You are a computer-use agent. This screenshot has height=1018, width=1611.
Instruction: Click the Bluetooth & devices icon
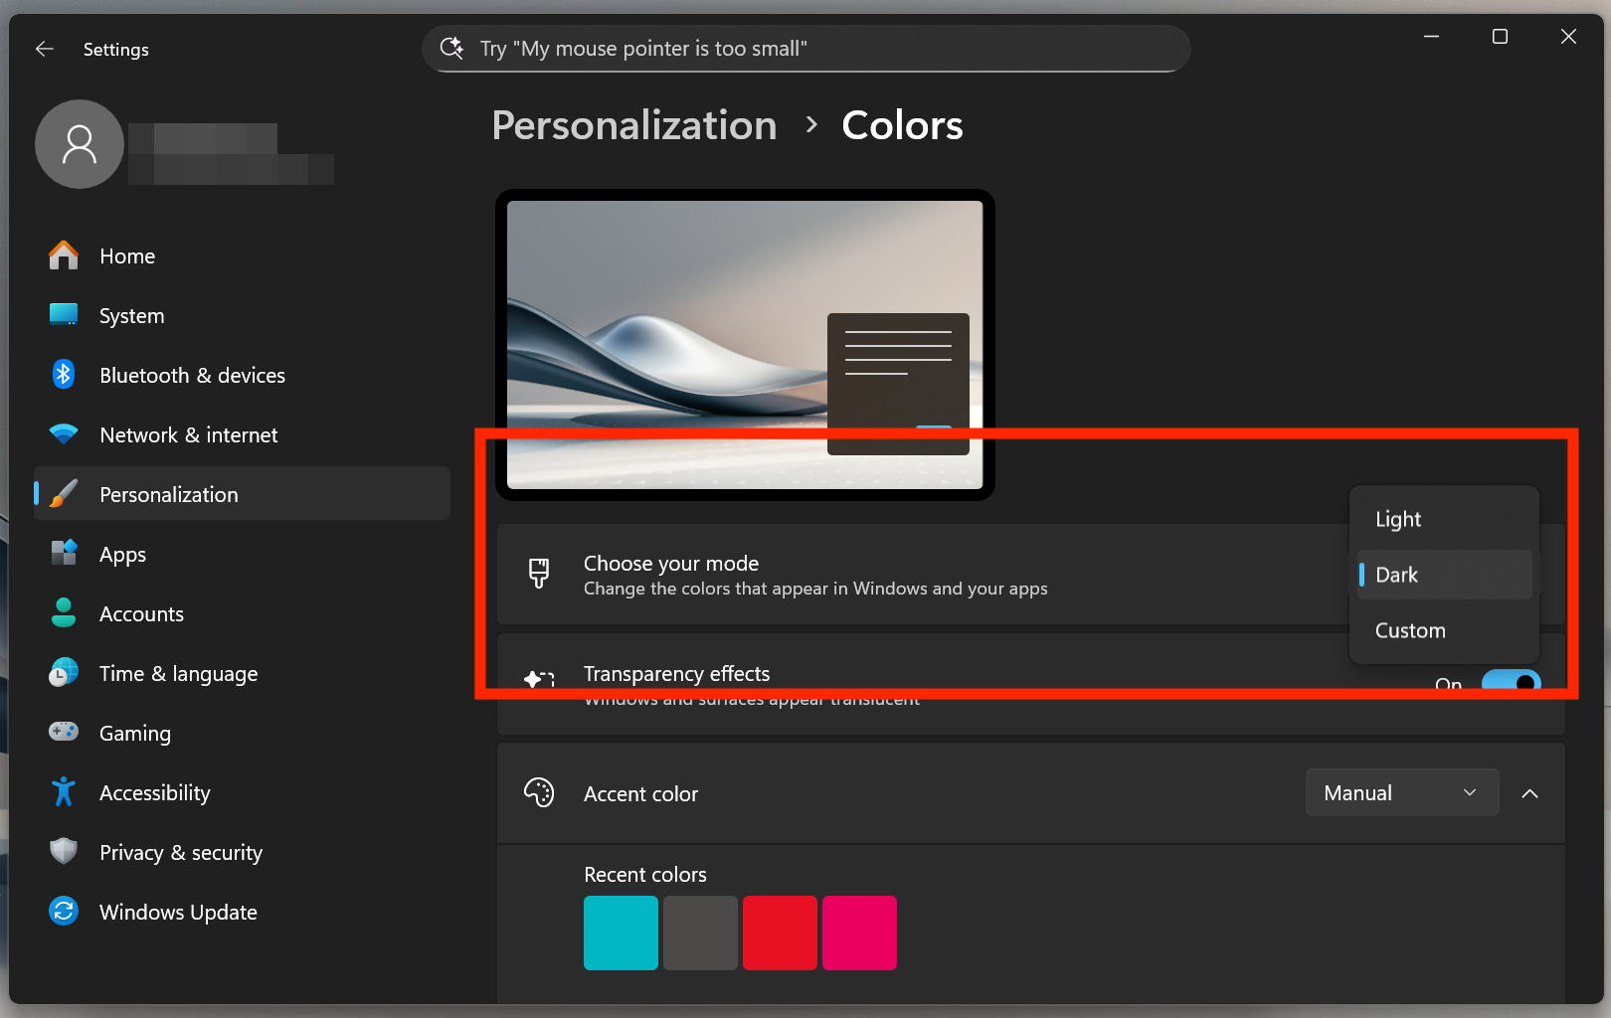[x=64, y=375]
